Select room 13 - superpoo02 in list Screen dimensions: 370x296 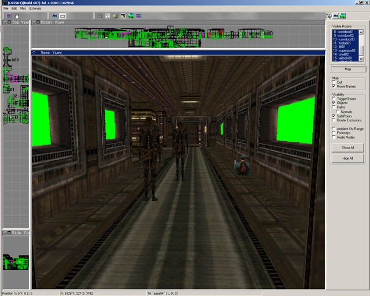click(345, 50)
